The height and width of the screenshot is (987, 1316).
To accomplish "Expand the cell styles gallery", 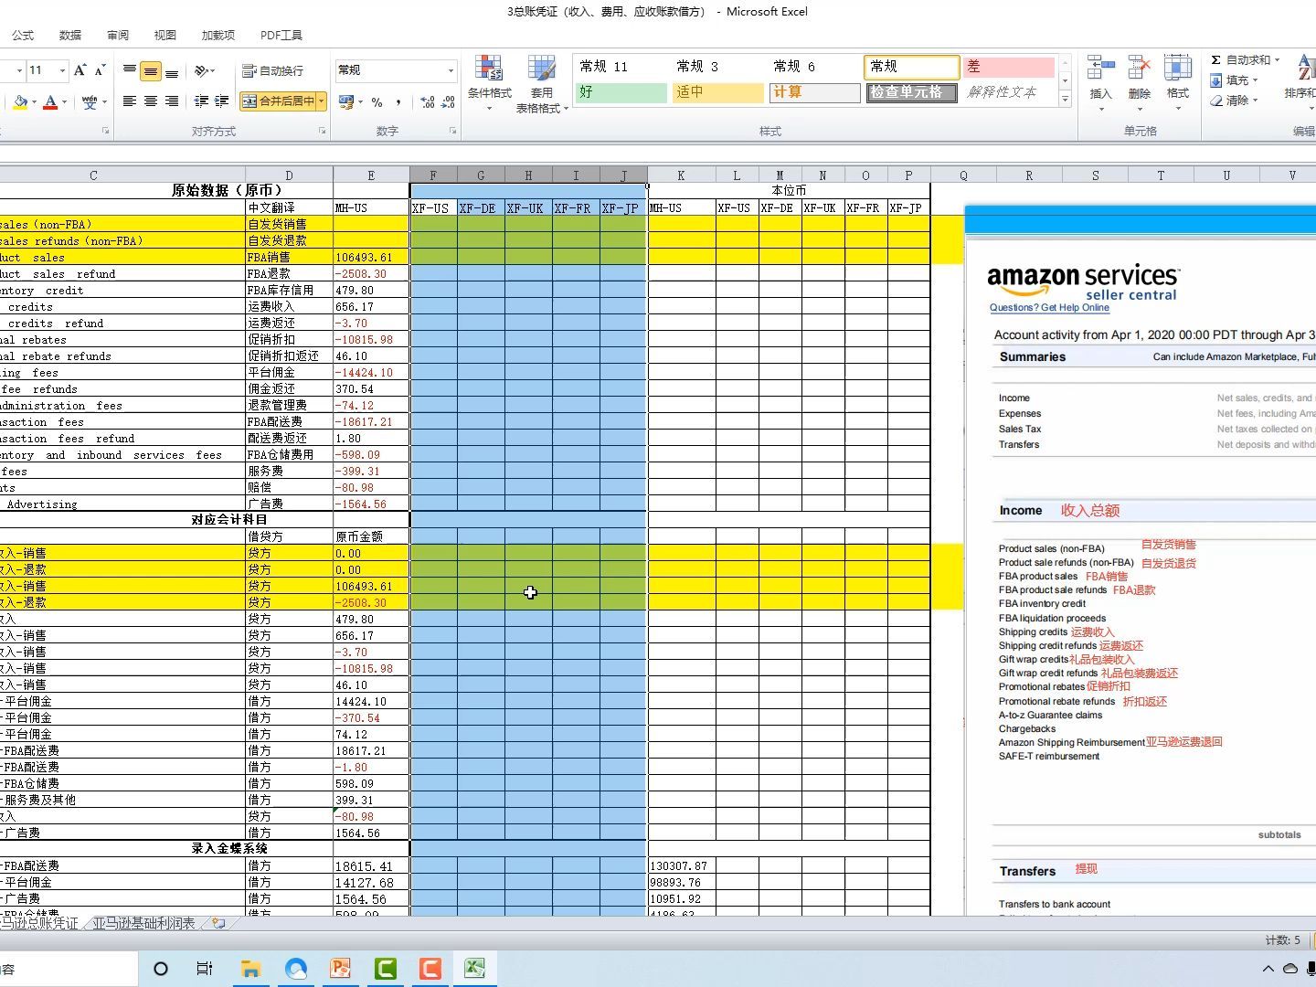I will tap(1065, 99).
